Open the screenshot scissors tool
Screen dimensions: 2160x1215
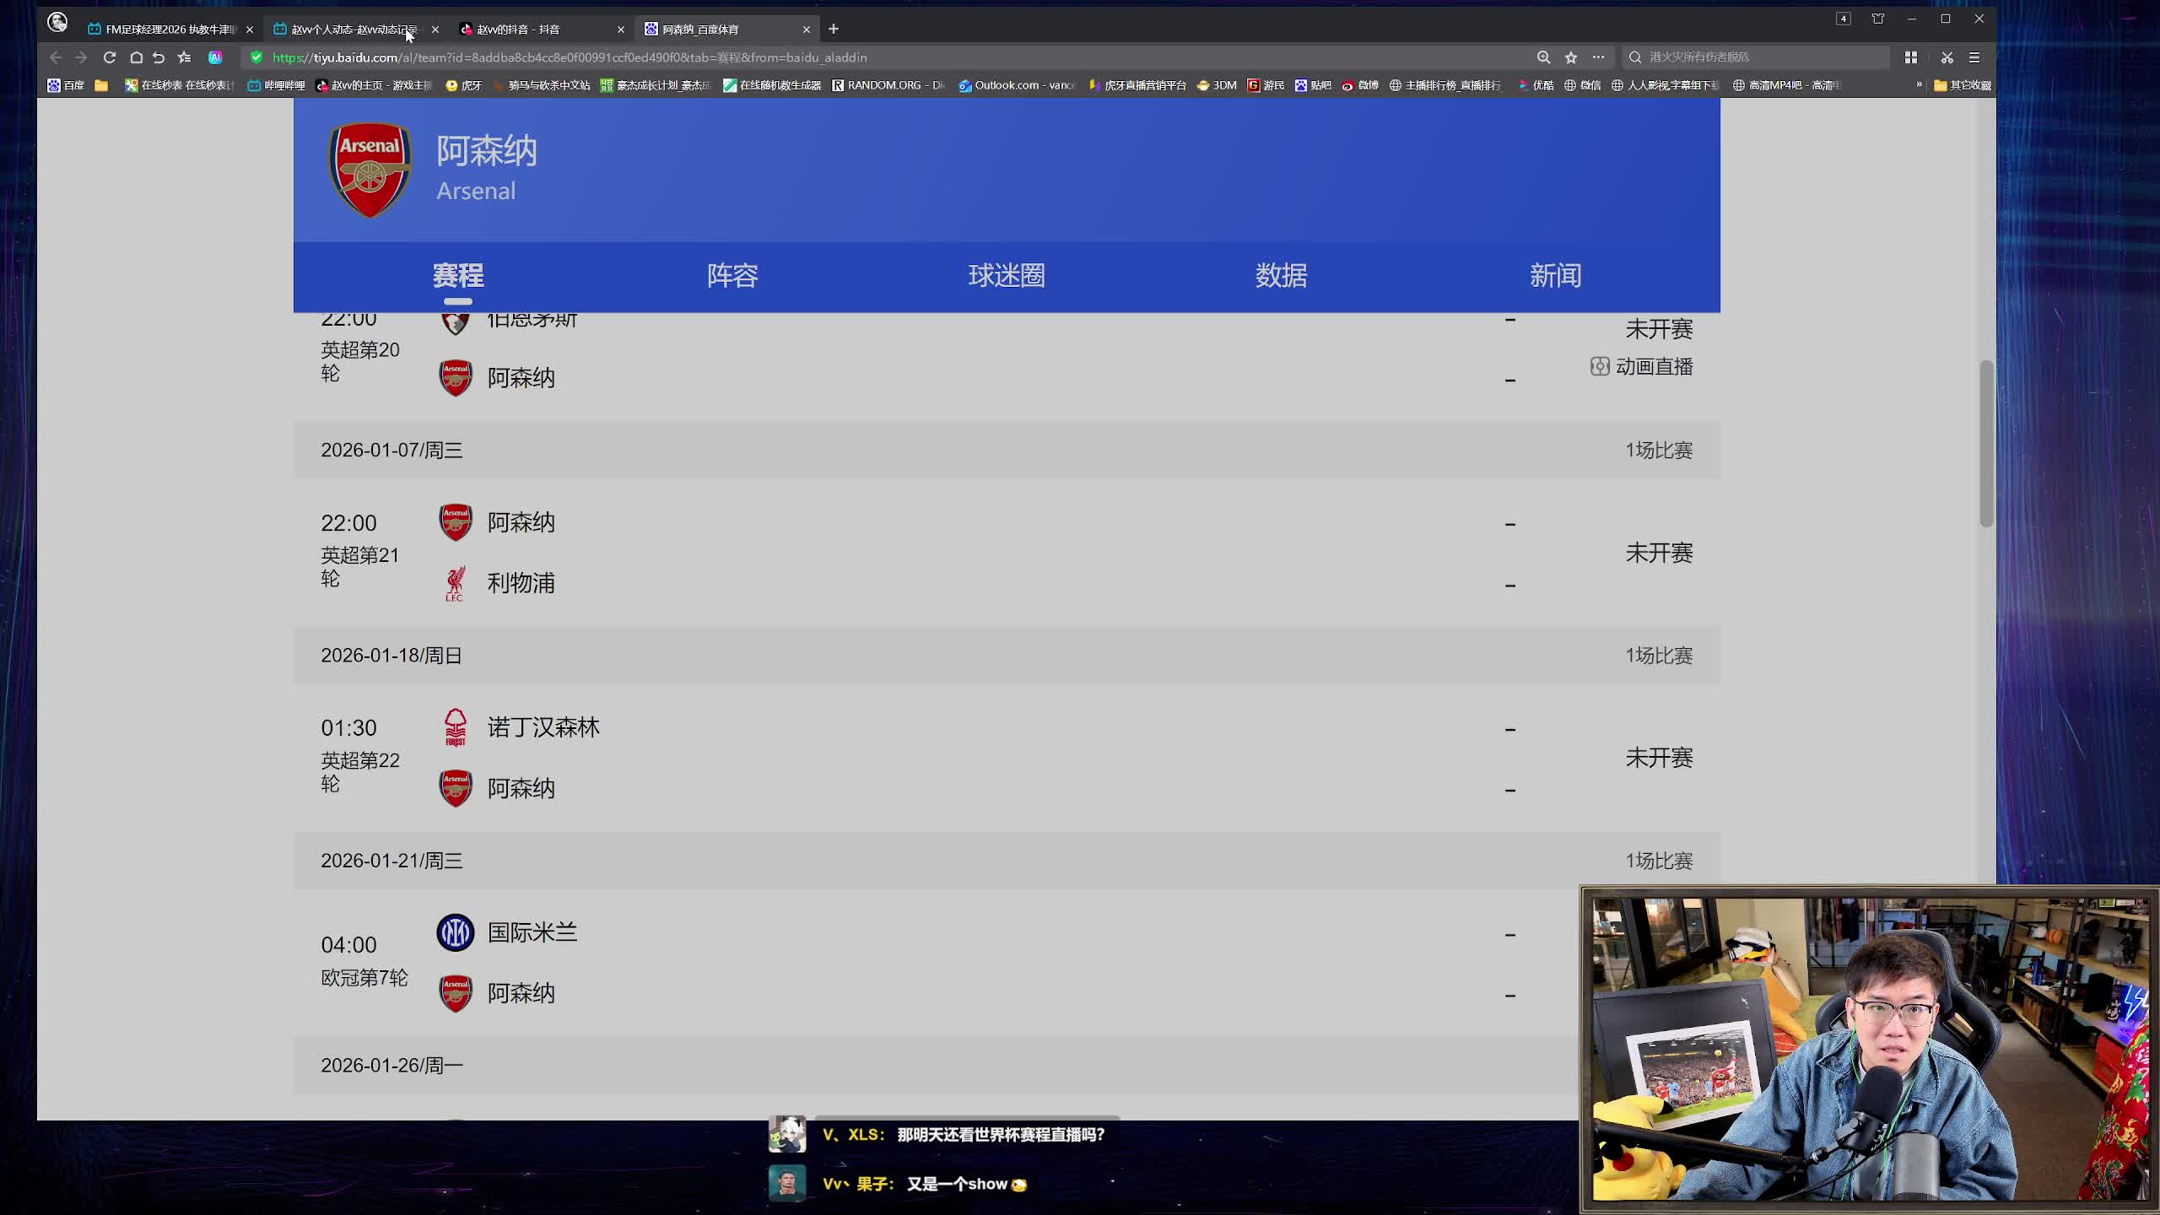(x=1947, y=57)
